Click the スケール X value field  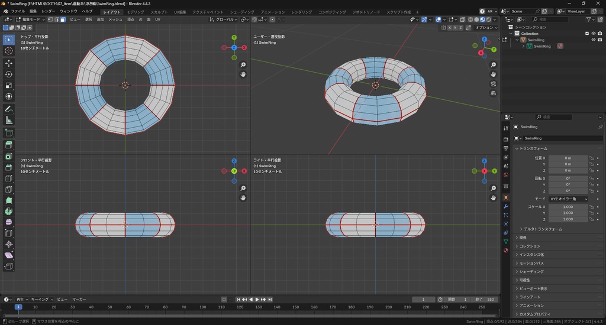[568, 207]
